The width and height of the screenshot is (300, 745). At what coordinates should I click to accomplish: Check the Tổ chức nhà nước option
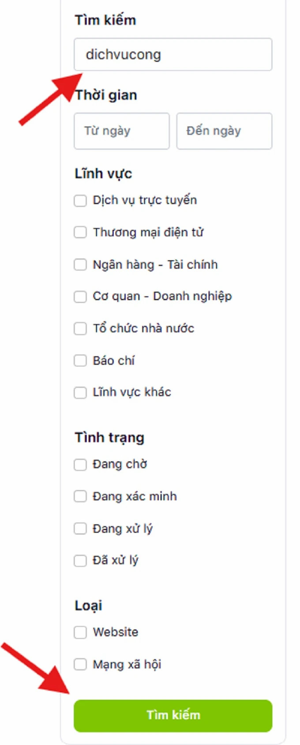click(80, 328)
